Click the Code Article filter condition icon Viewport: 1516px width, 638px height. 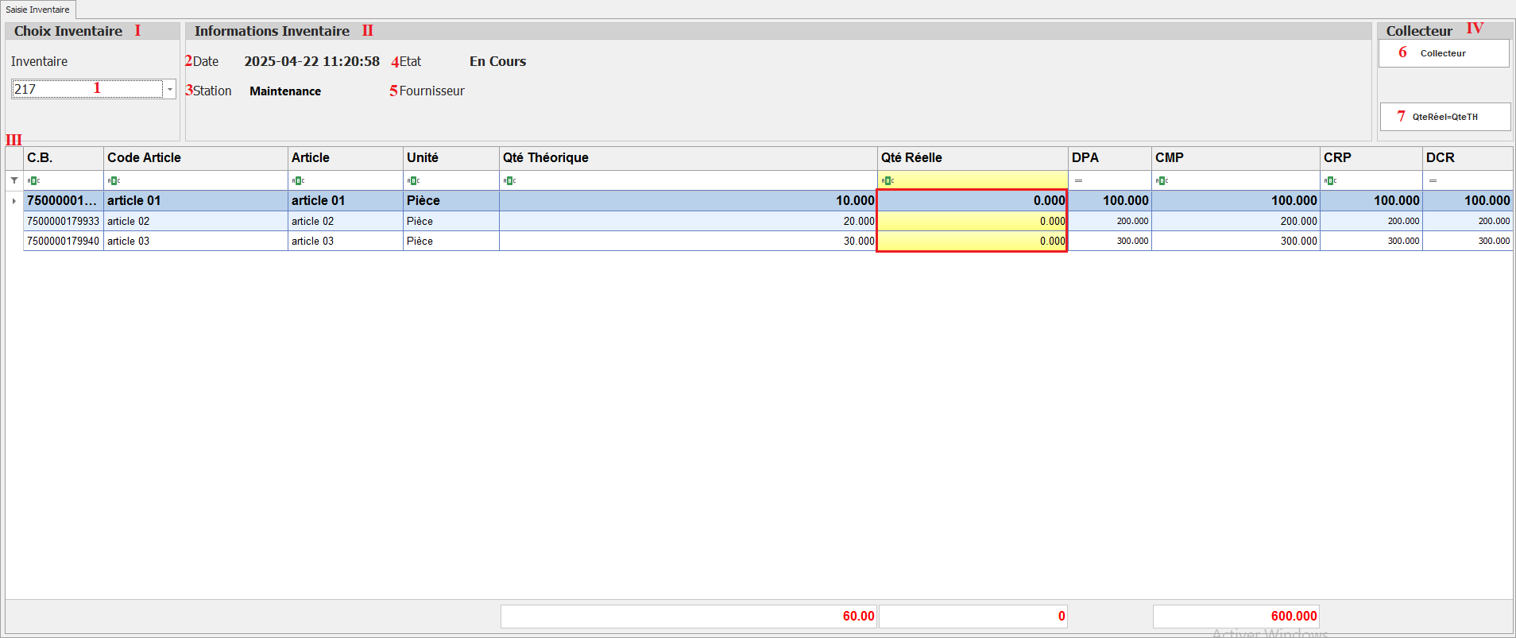pos(114,181)
